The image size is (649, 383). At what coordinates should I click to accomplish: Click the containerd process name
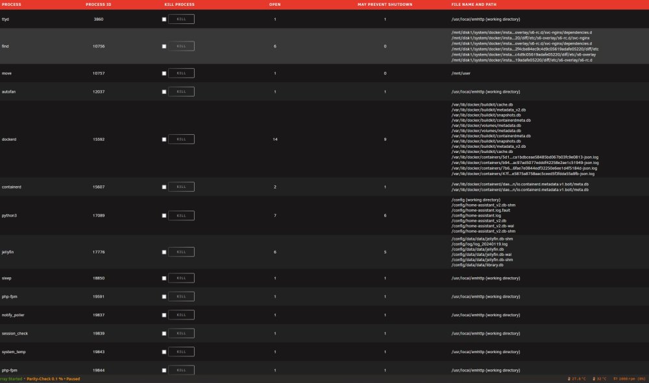11,187
